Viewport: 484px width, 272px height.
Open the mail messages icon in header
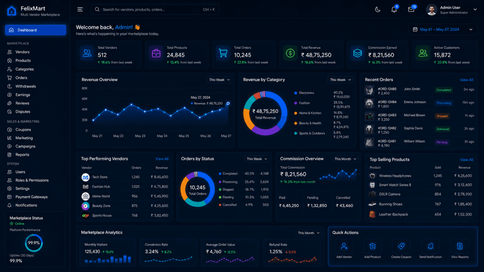411,9
